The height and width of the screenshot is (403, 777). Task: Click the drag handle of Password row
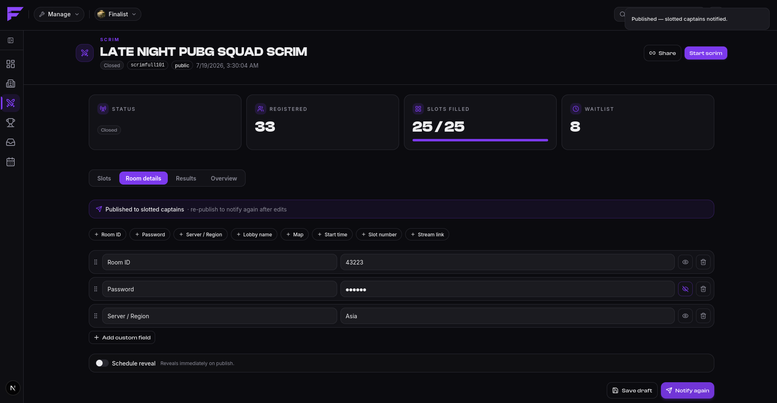point(96,289)
